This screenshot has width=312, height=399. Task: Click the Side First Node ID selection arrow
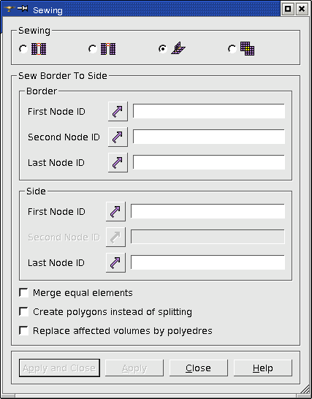point(115,211)
